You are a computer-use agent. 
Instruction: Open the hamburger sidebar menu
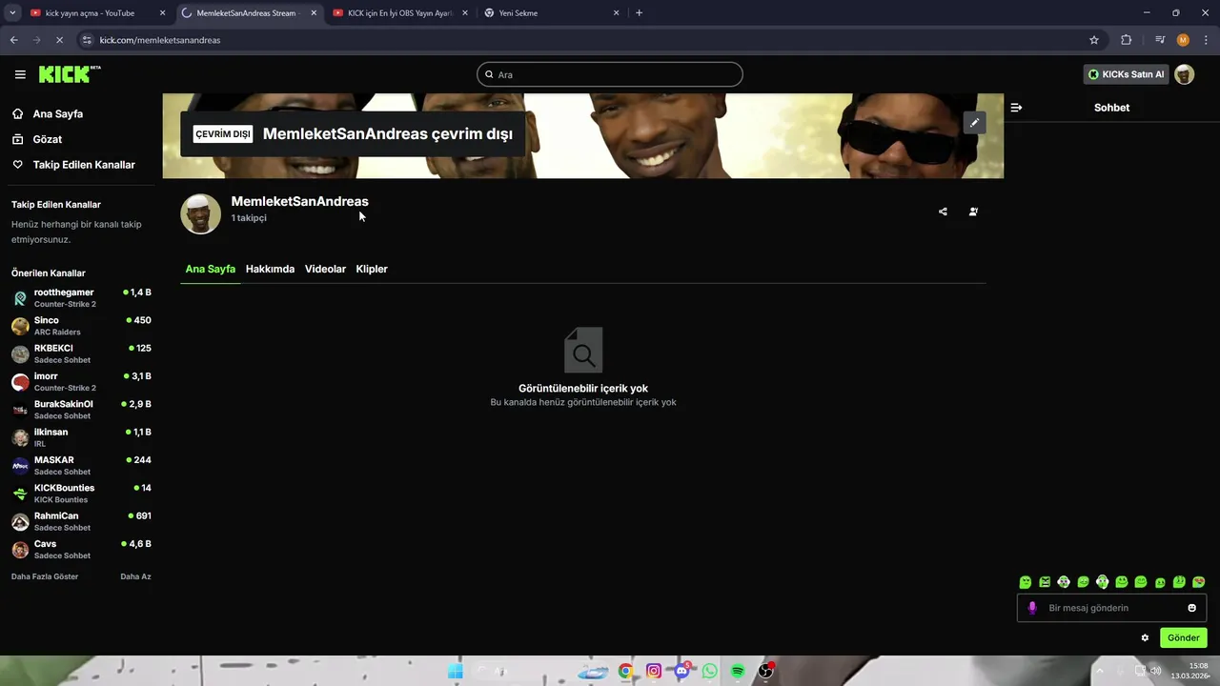coord(20,74)
